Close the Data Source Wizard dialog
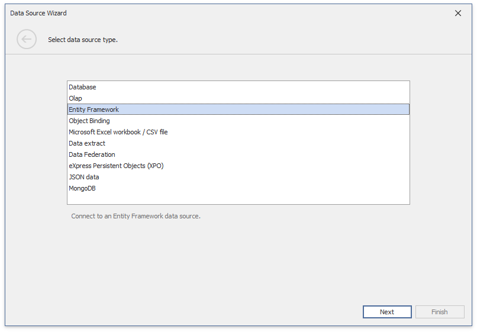The height and width of the screenshot is (332, 477). click(458, 13)
